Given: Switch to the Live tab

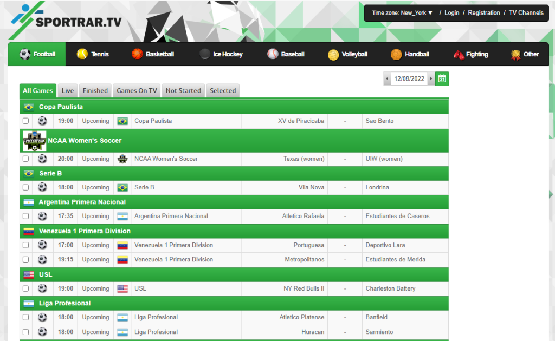Looking at the screenshot, I should tap(68, 91).
